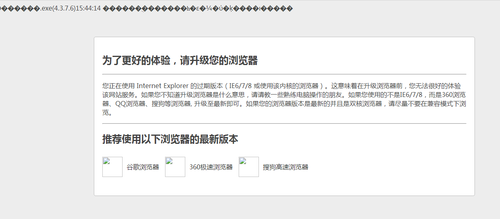
Task: Open the 谷歌浏览器 download link
Action: point(143,167)
